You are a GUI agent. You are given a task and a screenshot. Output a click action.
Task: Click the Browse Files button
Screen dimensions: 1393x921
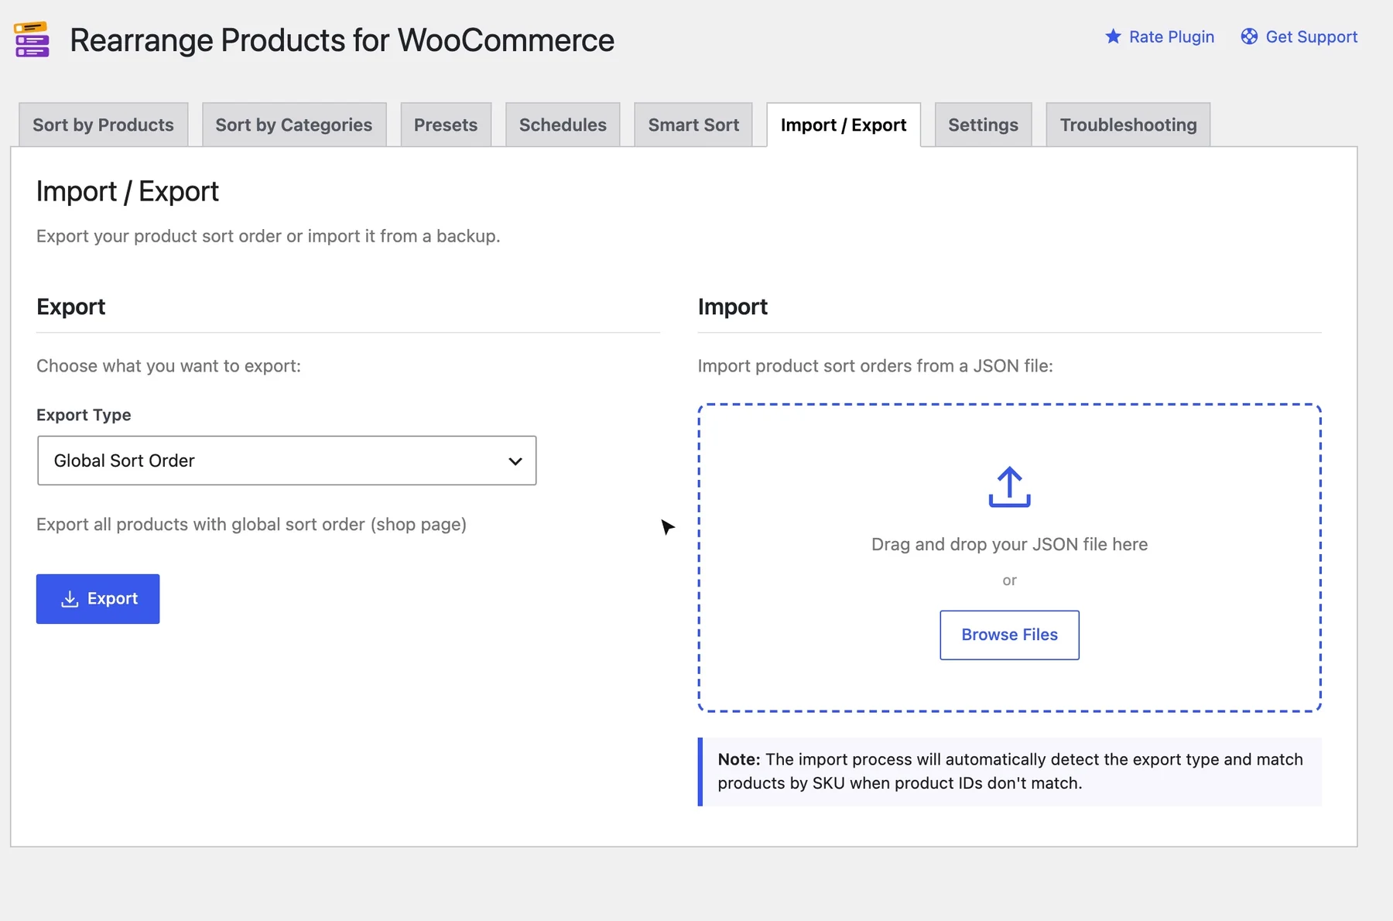coord(1009,635)
